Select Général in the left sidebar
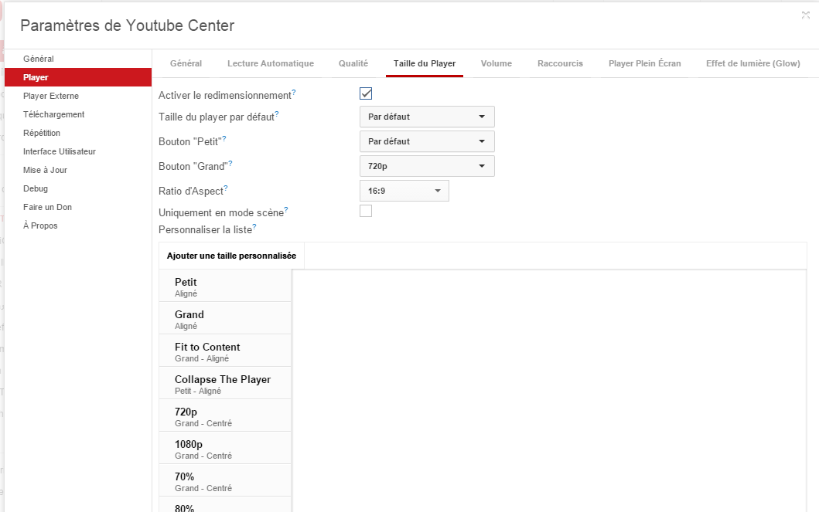819x512 pixels. point(78,59)
